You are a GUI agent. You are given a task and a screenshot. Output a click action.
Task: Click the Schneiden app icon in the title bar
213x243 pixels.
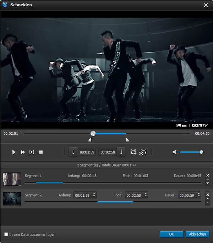pos(5,5)
